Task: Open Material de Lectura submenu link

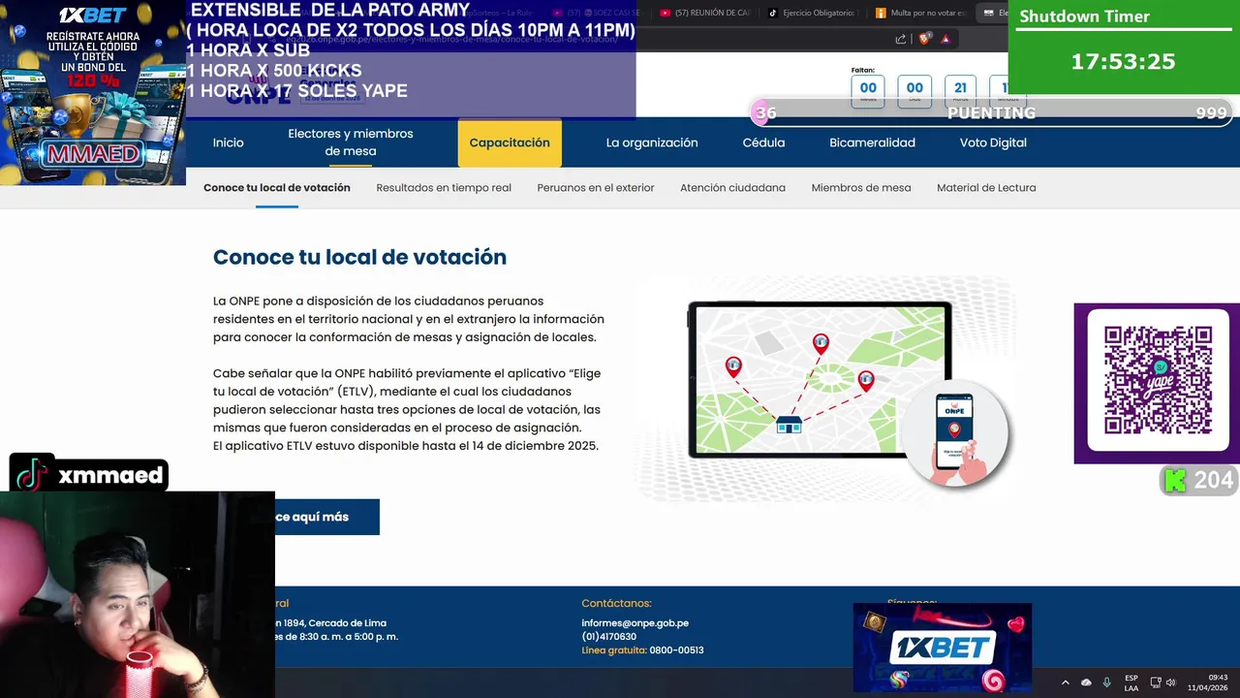Action: click(x=986, y=187)
